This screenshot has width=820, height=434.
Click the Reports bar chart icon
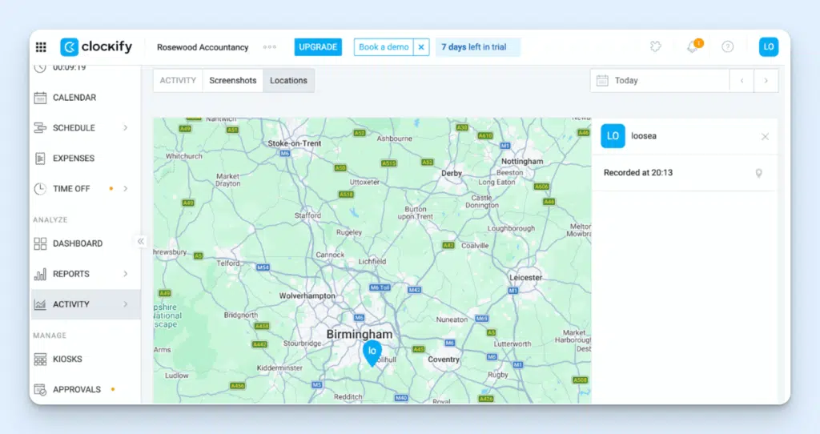coord(40,274)
